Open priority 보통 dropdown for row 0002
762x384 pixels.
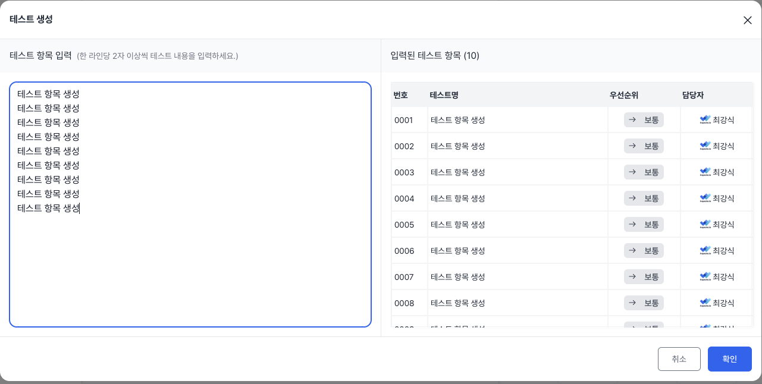pyautogui.click(x=644, y=146)
